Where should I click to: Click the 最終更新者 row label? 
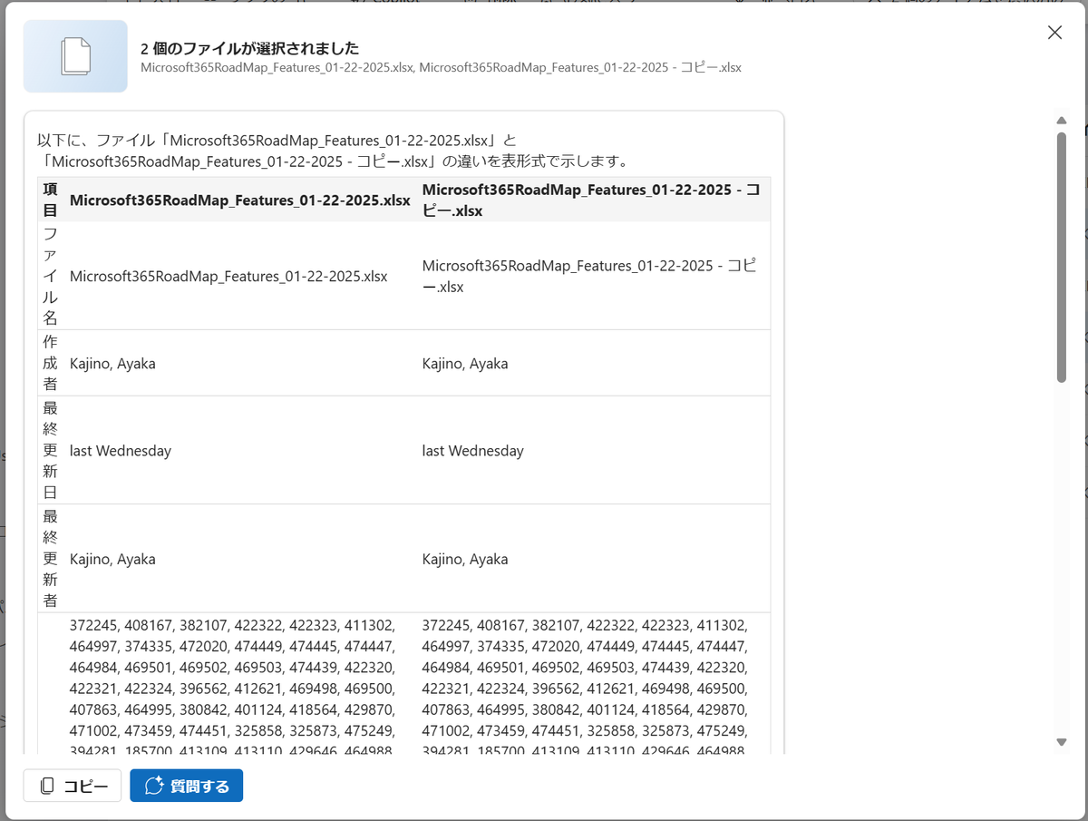click(51, 559)
